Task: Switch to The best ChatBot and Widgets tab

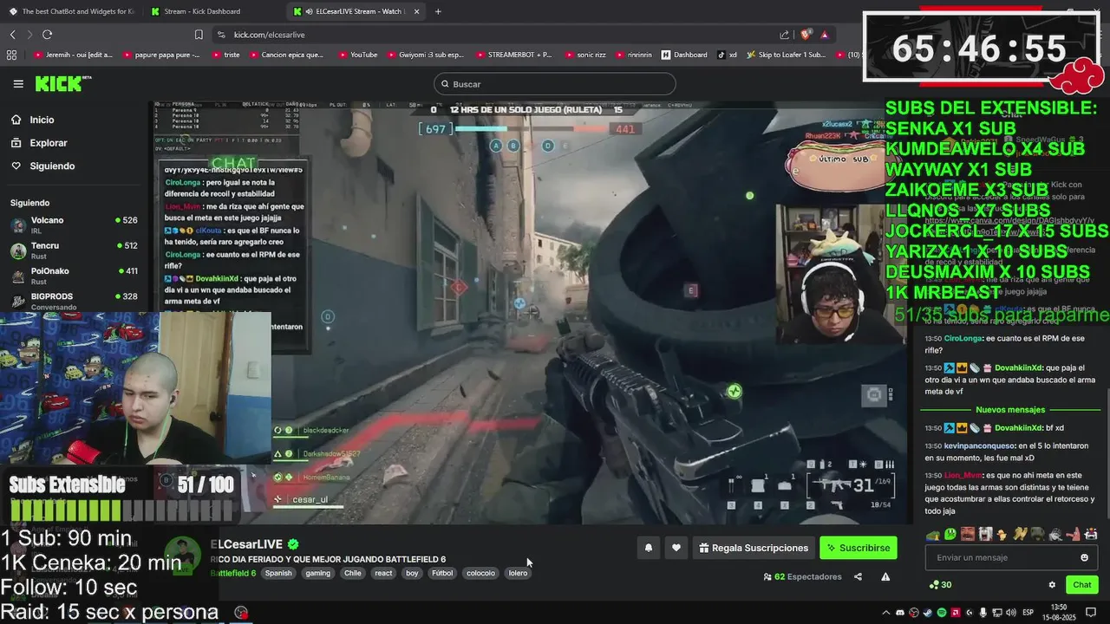Action: coord(71,11)
